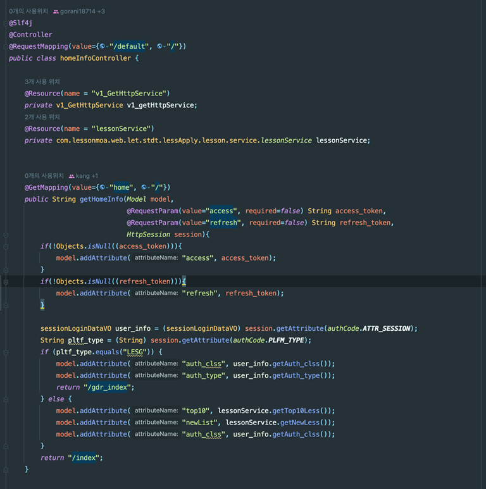Screen dimensions: 486x489
Task: Click the globe icon before "/" in @RequestMapping
Action: pyautogui.click(x=159, y=46)
